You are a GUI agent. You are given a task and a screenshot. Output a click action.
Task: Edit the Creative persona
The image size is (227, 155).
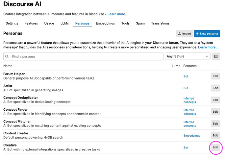(x=215, y=147)
